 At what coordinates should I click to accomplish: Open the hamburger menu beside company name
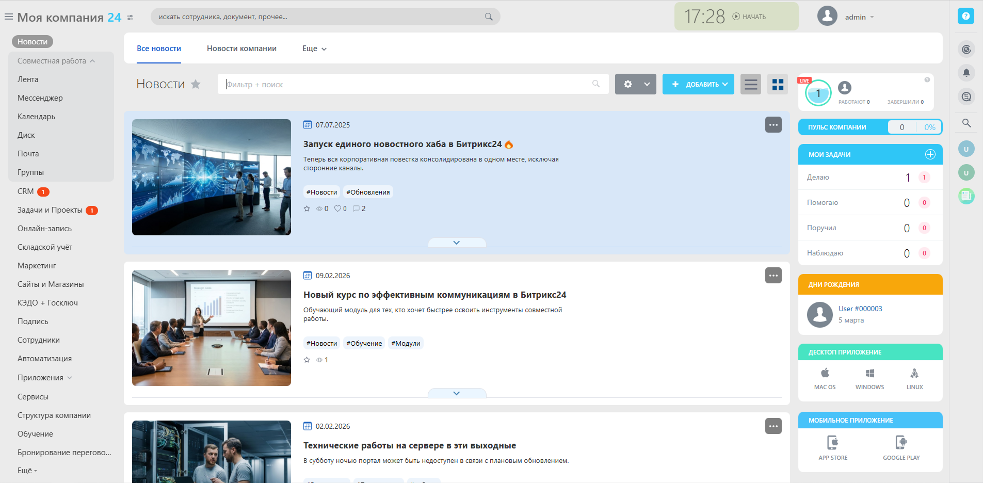pos(9,17)
